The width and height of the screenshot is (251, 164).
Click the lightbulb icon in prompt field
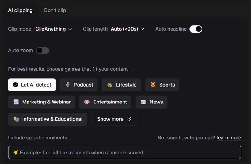(16, 152)
